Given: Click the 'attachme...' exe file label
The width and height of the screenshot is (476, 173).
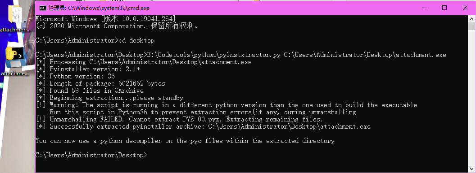Looking at the screenshot, I should coord(15,74).
